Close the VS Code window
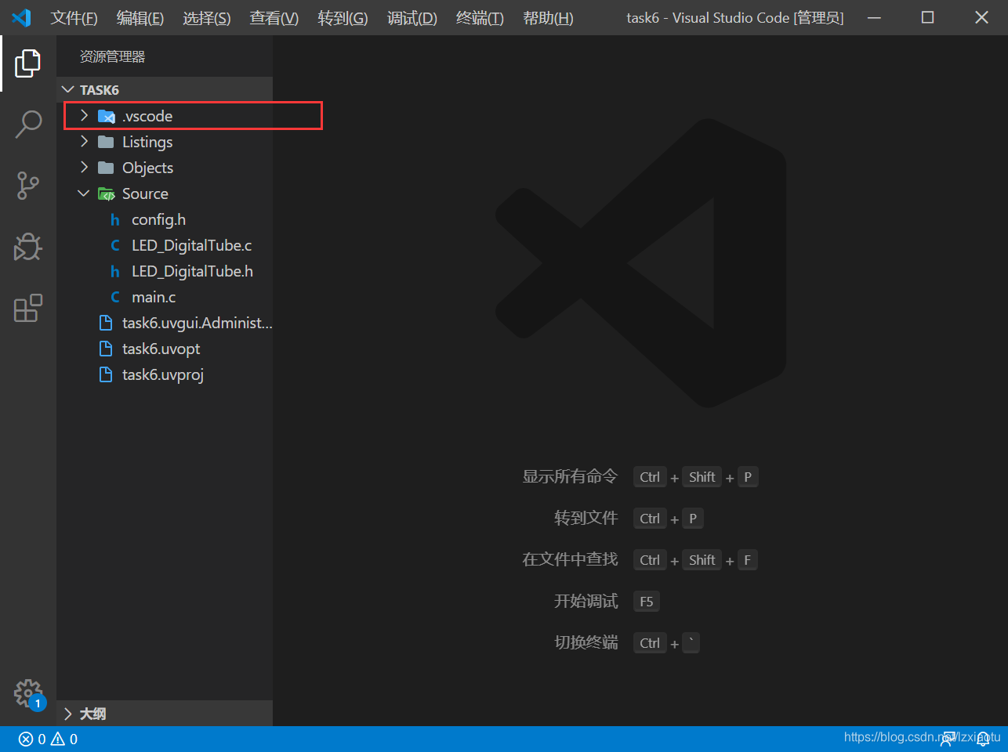This screenshot has width=1008, height=752. tap(981, 17)
